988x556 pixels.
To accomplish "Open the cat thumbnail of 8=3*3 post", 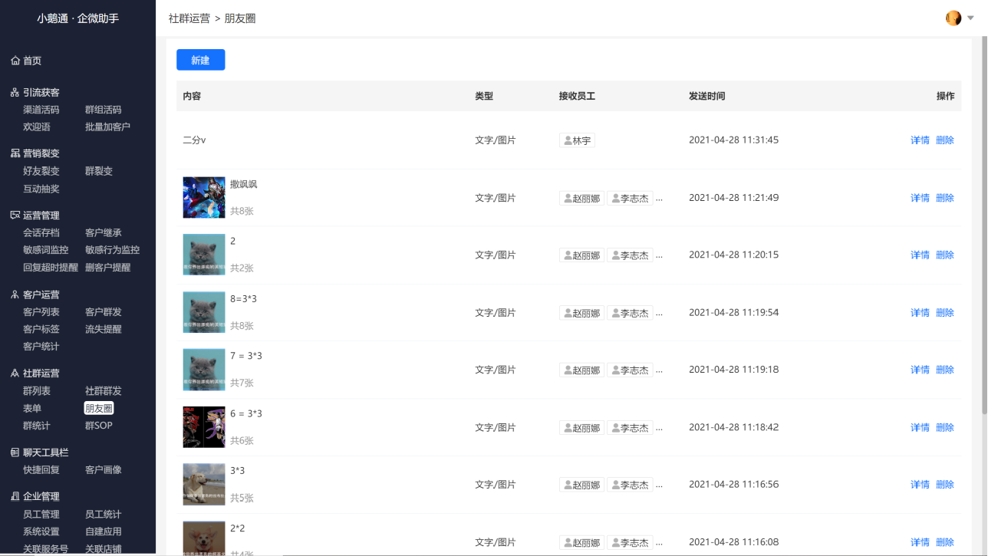I will tap(204, 312).
